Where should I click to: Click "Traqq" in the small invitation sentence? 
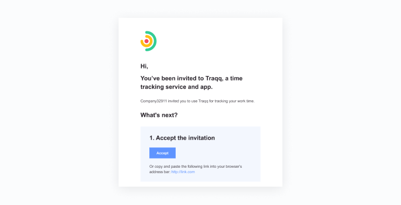[203, 101]
